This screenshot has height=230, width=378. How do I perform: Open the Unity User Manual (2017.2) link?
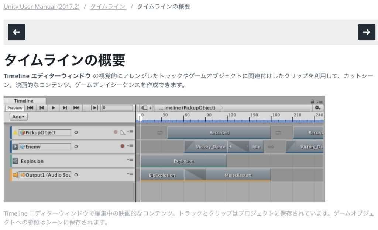point(41,6)
